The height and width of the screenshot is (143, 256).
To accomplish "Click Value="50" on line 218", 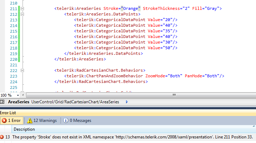I will 160,48.
